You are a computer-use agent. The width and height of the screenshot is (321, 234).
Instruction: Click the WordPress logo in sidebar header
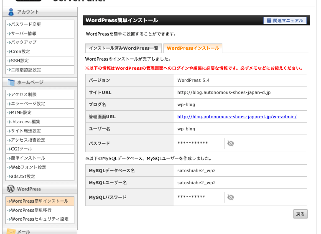pyautogui.click(x=11, y=189)
